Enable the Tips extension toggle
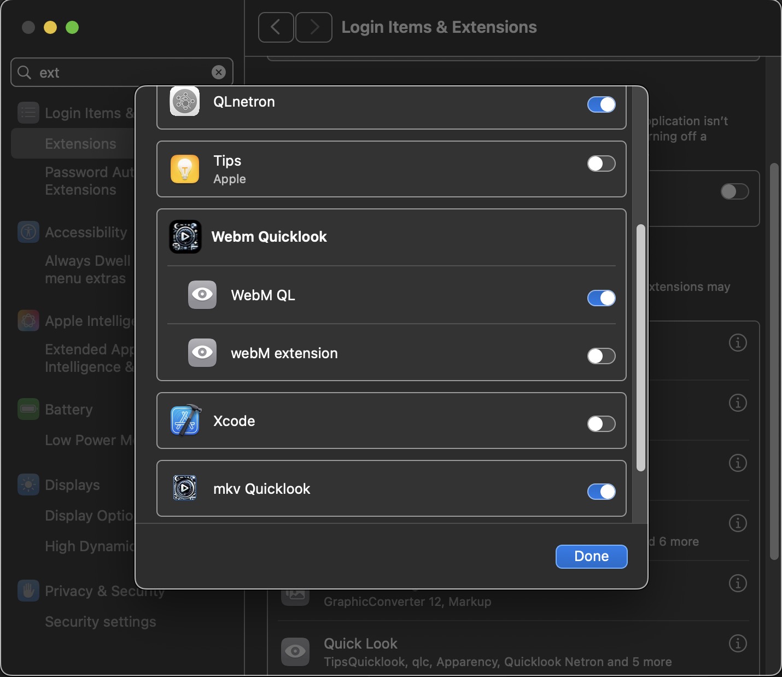 [602, 164]
